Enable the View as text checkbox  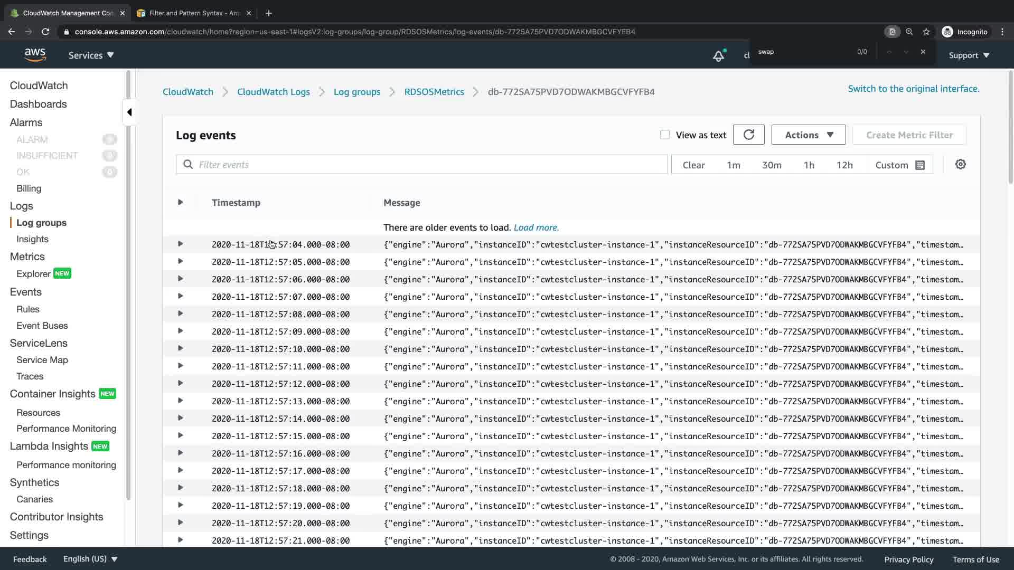tap(665, 135)
